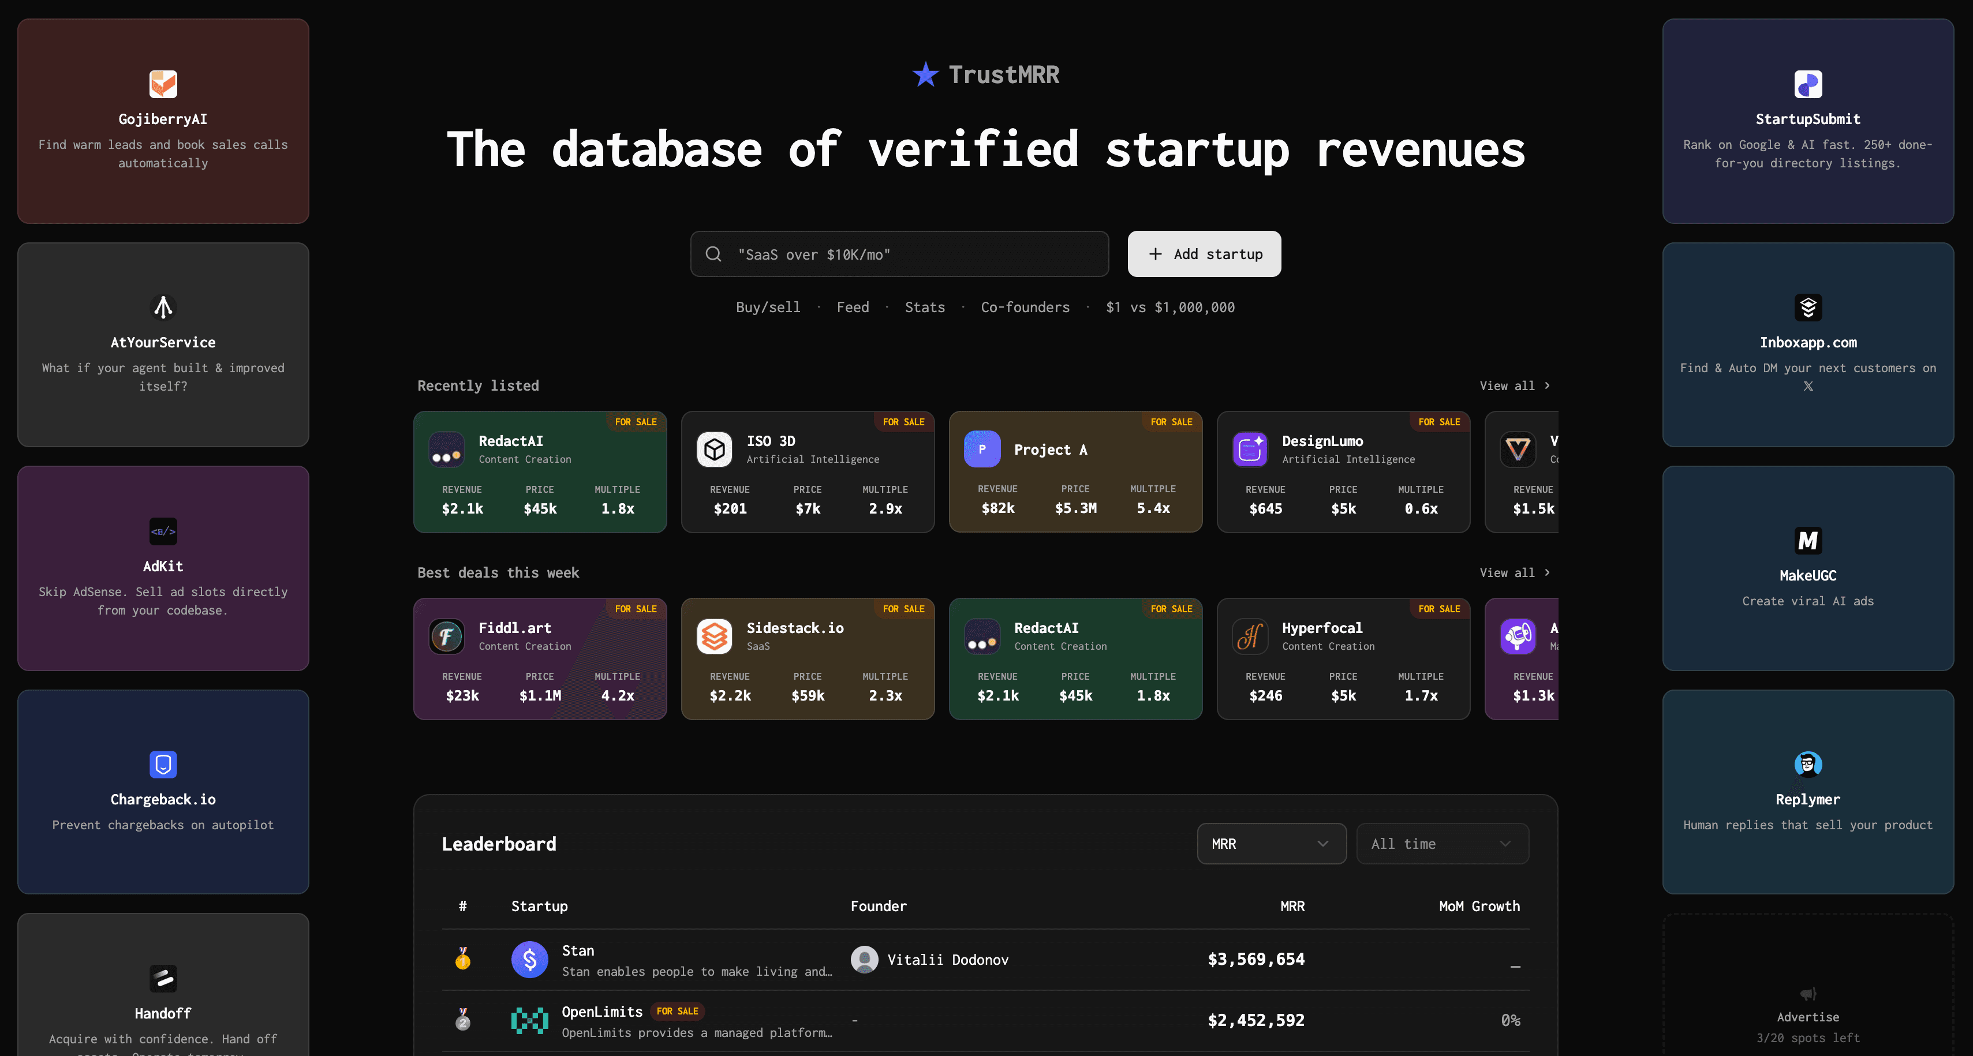The width and height of the screenshot is (1973, 1056).
Task: Click the $3,569,654 MRR value
Action: [1256, 960]
